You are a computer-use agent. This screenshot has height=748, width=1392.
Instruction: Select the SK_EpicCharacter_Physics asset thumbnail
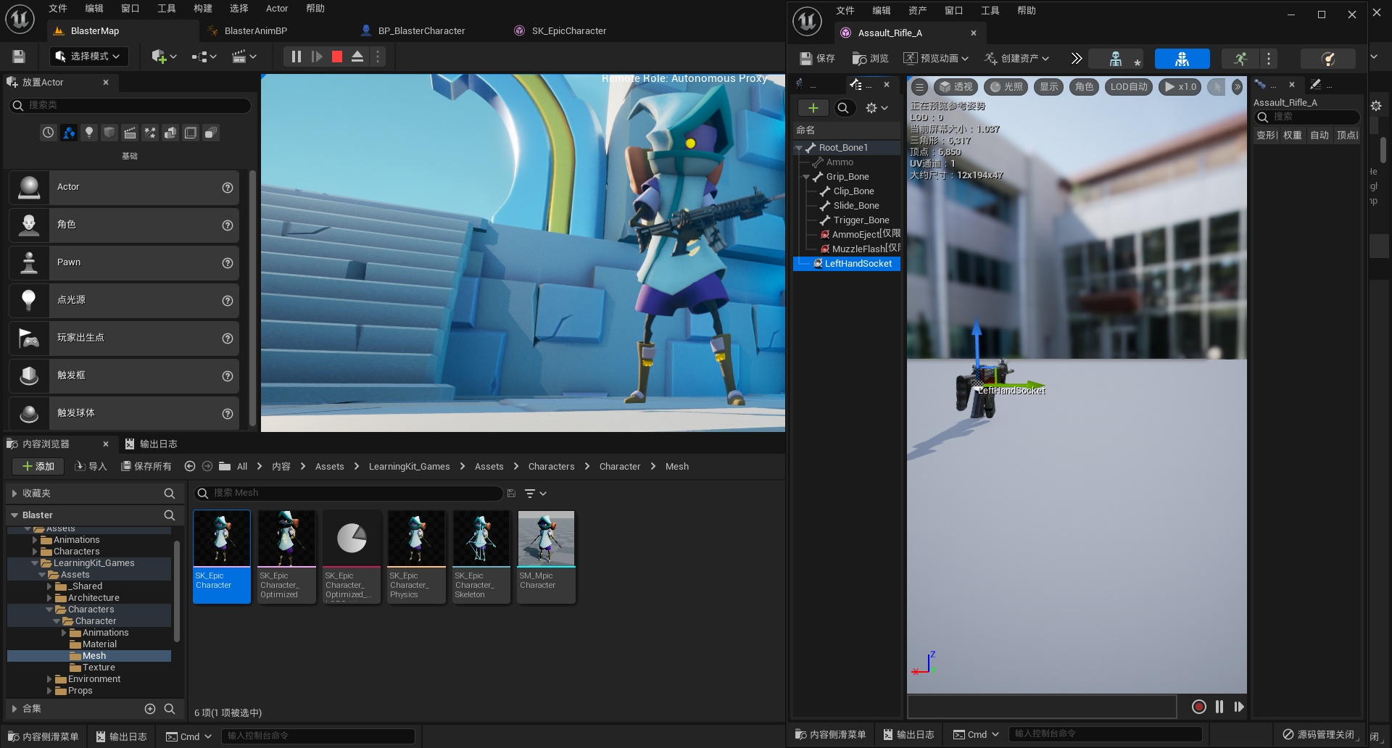[x=416, y=557]
